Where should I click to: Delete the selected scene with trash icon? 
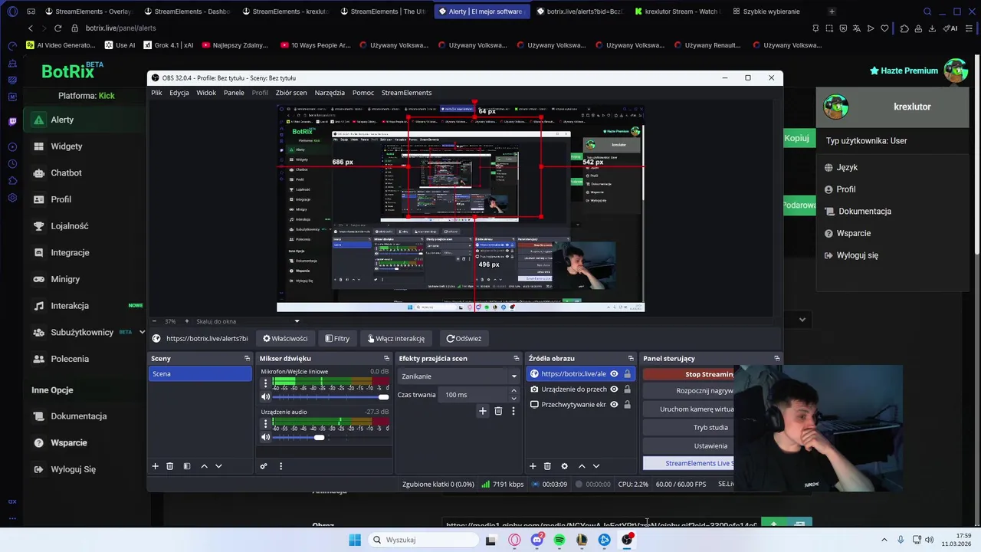pyautogui.click(x=170, y=466)
